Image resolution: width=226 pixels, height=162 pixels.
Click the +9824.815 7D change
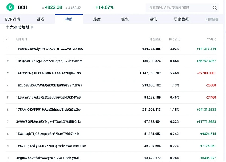[208, 134]
